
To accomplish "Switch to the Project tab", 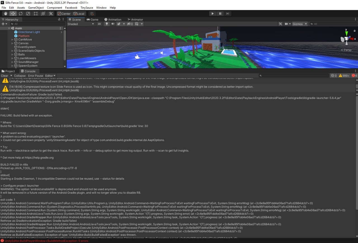I will tap(8, 71).
